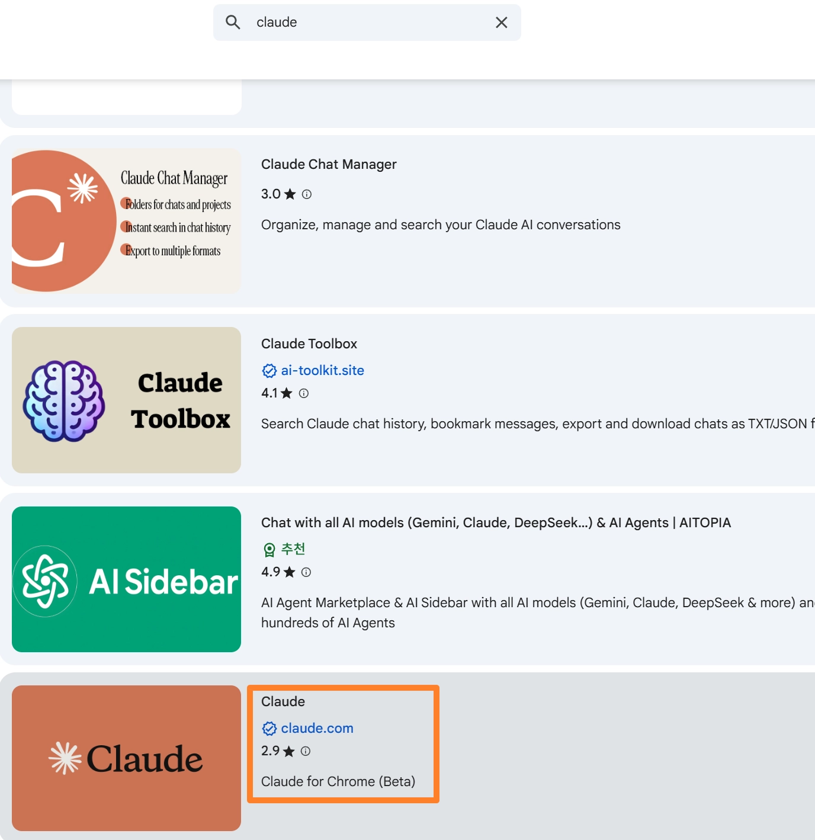Click verified badge beside ai-toolkit.site

(269, 371)
